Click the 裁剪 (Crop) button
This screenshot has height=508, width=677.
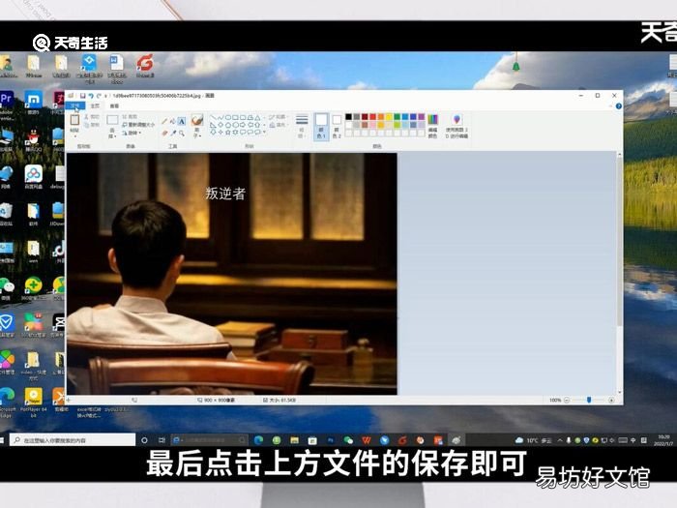click(129, 117)
